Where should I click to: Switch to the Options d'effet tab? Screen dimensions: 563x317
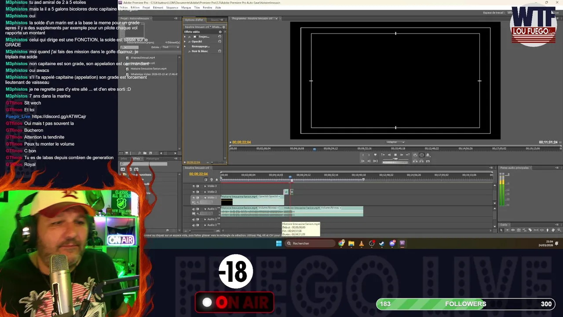pos(194,20)
